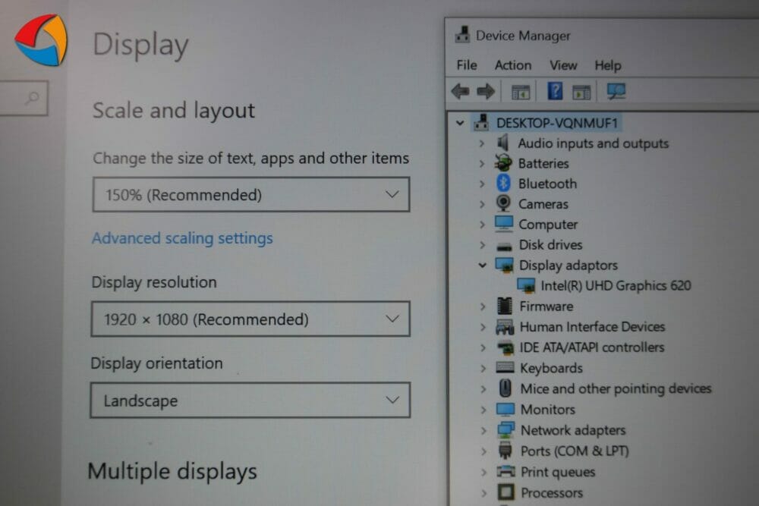Click the Settings search input field
The width and height of the screenshot is (759, 506).
24,98
